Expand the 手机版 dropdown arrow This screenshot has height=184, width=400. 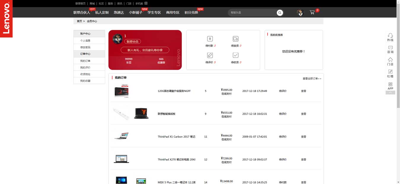146,4
